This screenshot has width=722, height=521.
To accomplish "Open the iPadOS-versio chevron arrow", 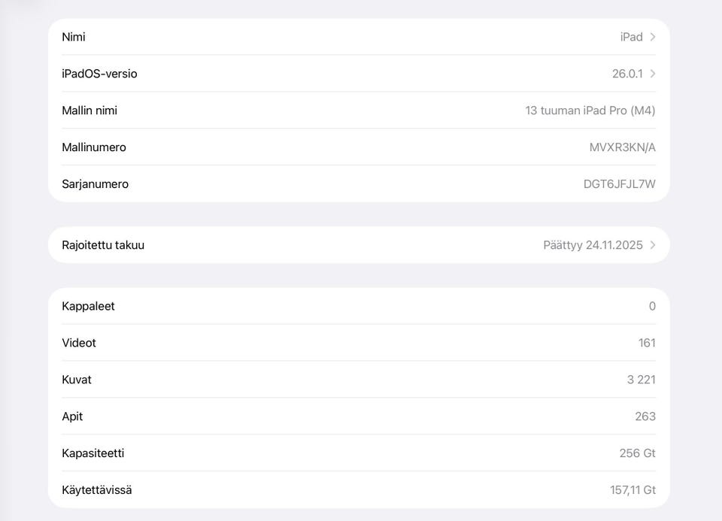I will (652, 74).
